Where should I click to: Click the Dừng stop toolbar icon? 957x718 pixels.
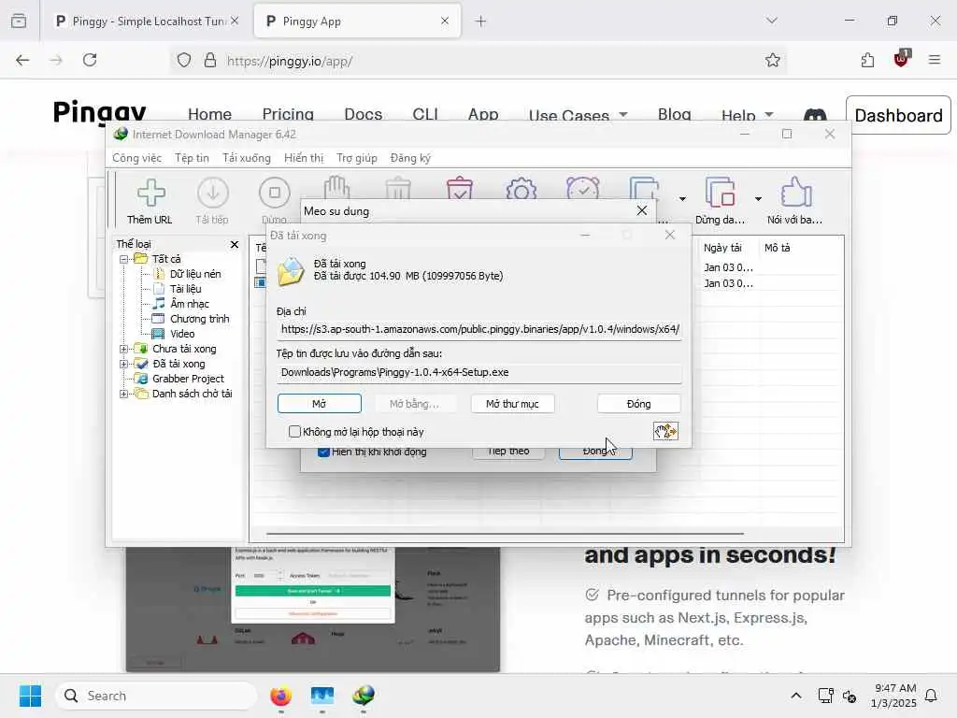point(274,193)
